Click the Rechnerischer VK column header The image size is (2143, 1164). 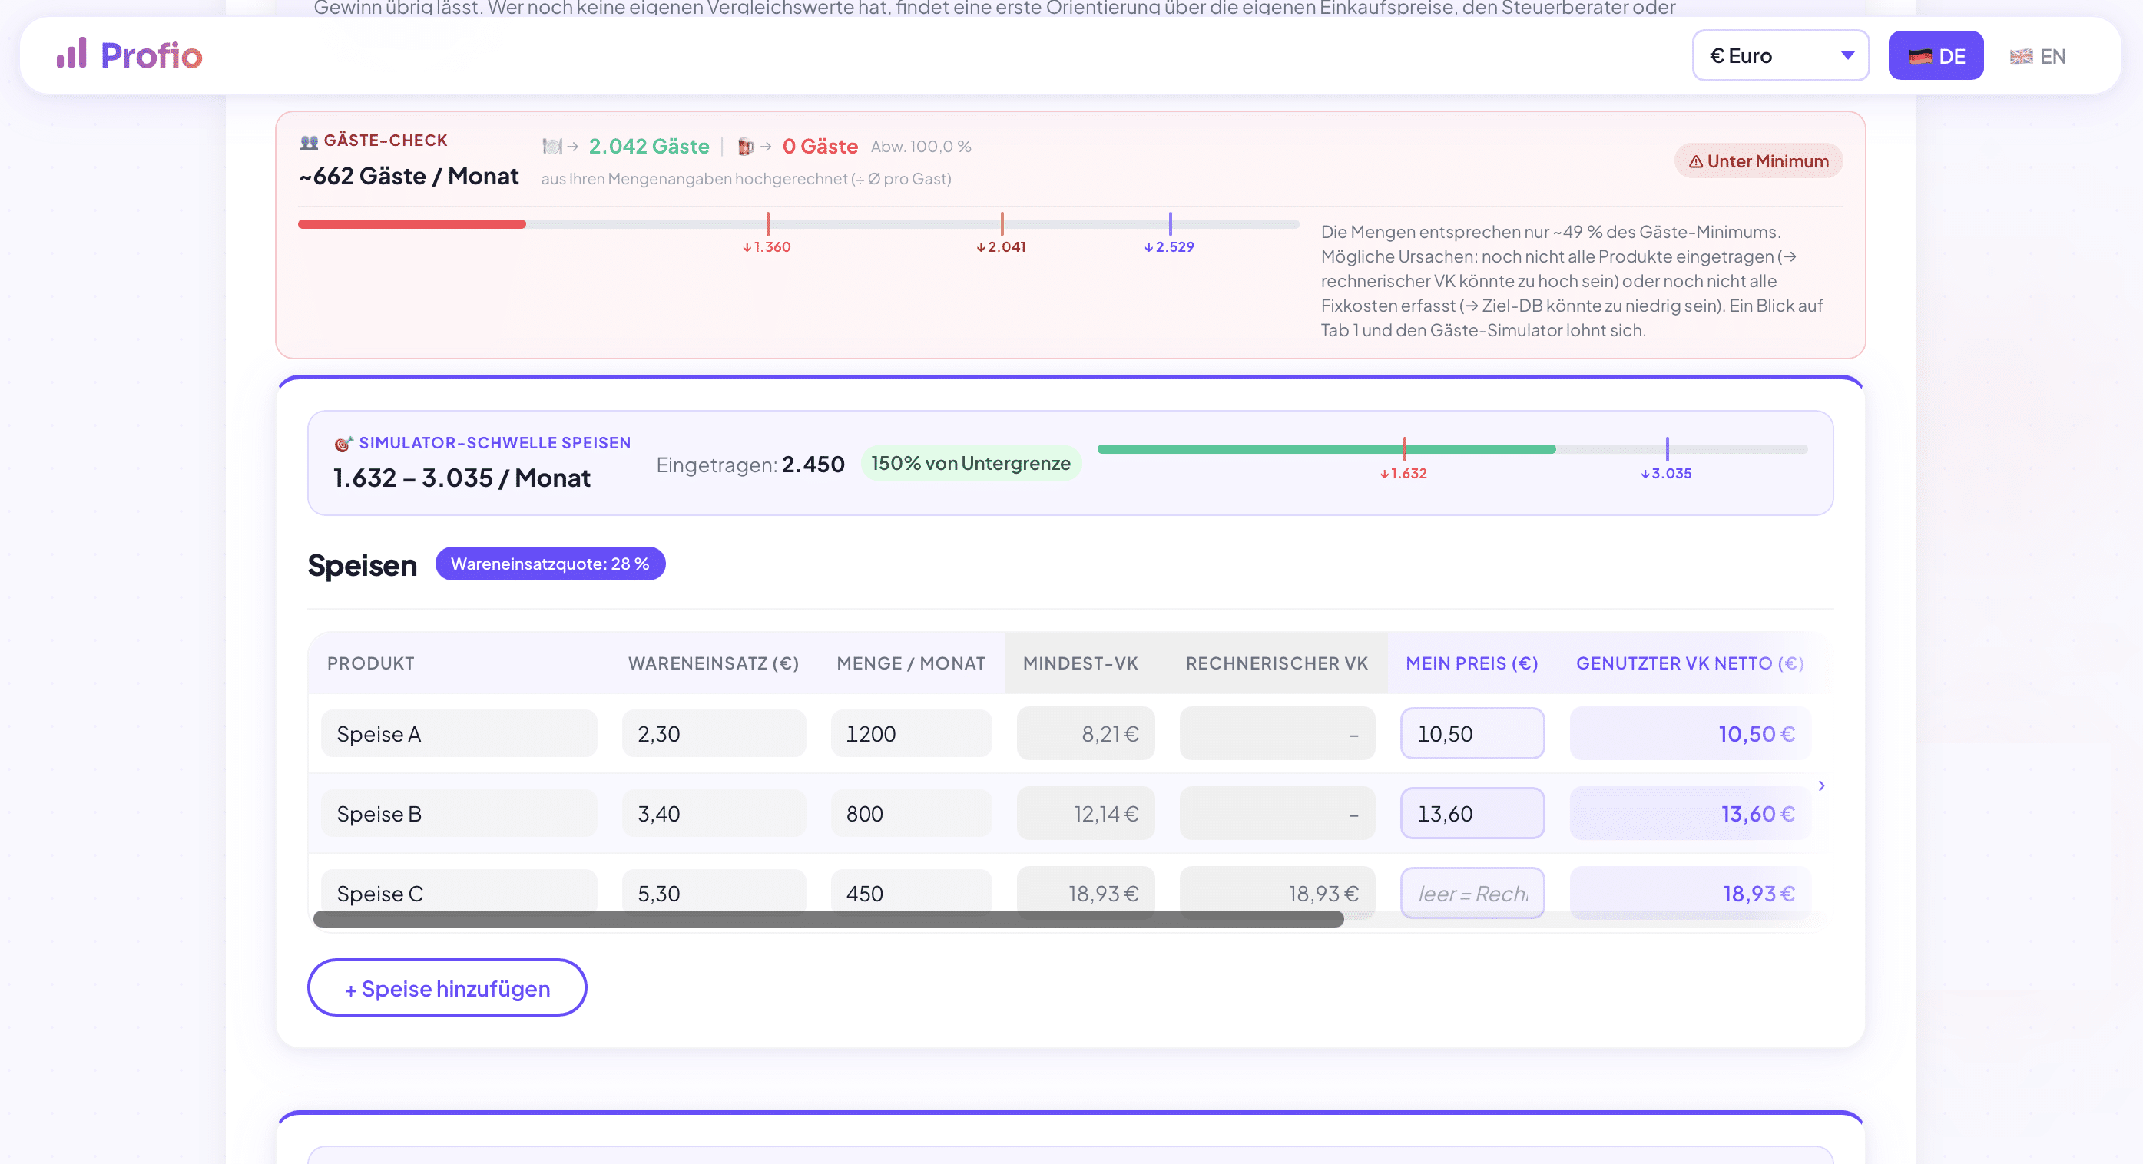coord(1276,663)
